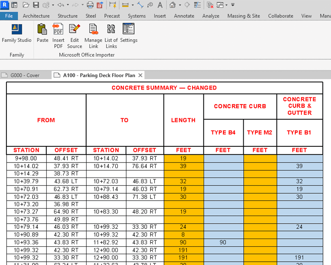Click the CONCRETE CURB & GUTTER header
The width and height of the screenshot is (331, 265).
click(300, 106)
